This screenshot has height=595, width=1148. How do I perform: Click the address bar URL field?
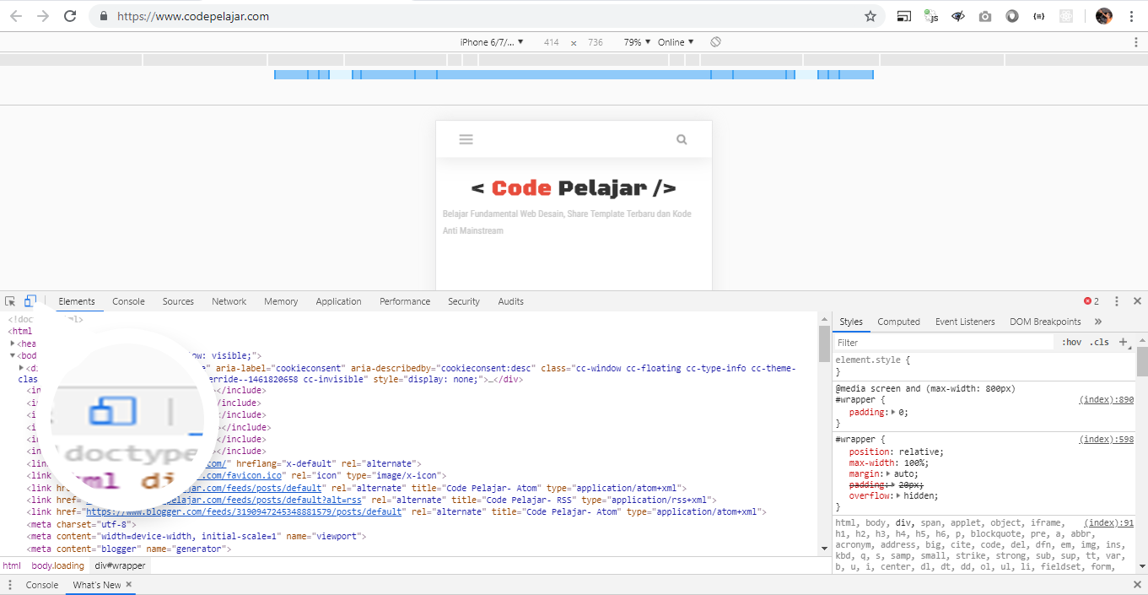pyautogui.click(x=485, y=16)
